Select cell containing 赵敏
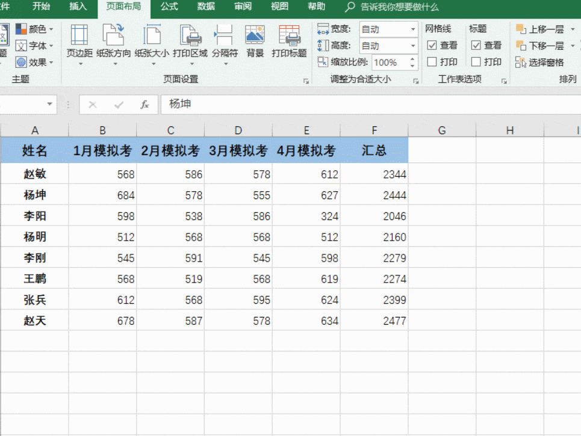Screen dimensions: 581x436 (x=34, y=174)
